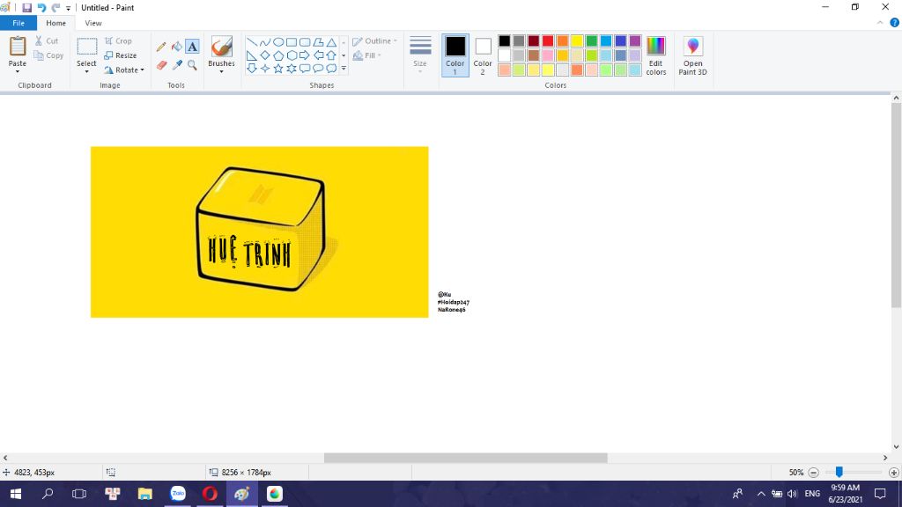Open the Brushes tool
The width and height of the screenshot is (902, 507).
[x=221, y=48]
